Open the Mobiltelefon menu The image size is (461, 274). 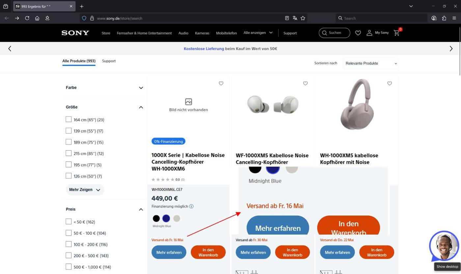(226, 33)
